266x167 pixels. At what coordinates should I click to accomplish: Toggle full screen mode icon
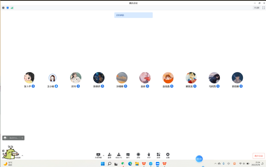(263, 8)
